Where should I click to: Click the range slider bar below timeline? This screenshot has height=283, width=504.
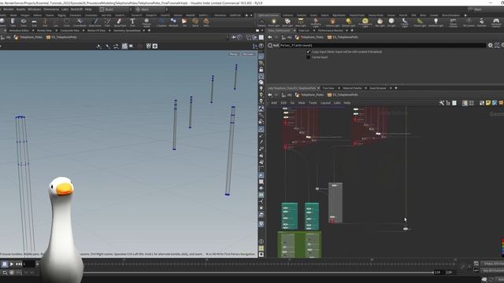(x=258, y=273)
